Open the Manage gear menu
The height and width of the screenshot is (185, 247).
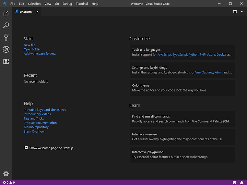[6, 174]
